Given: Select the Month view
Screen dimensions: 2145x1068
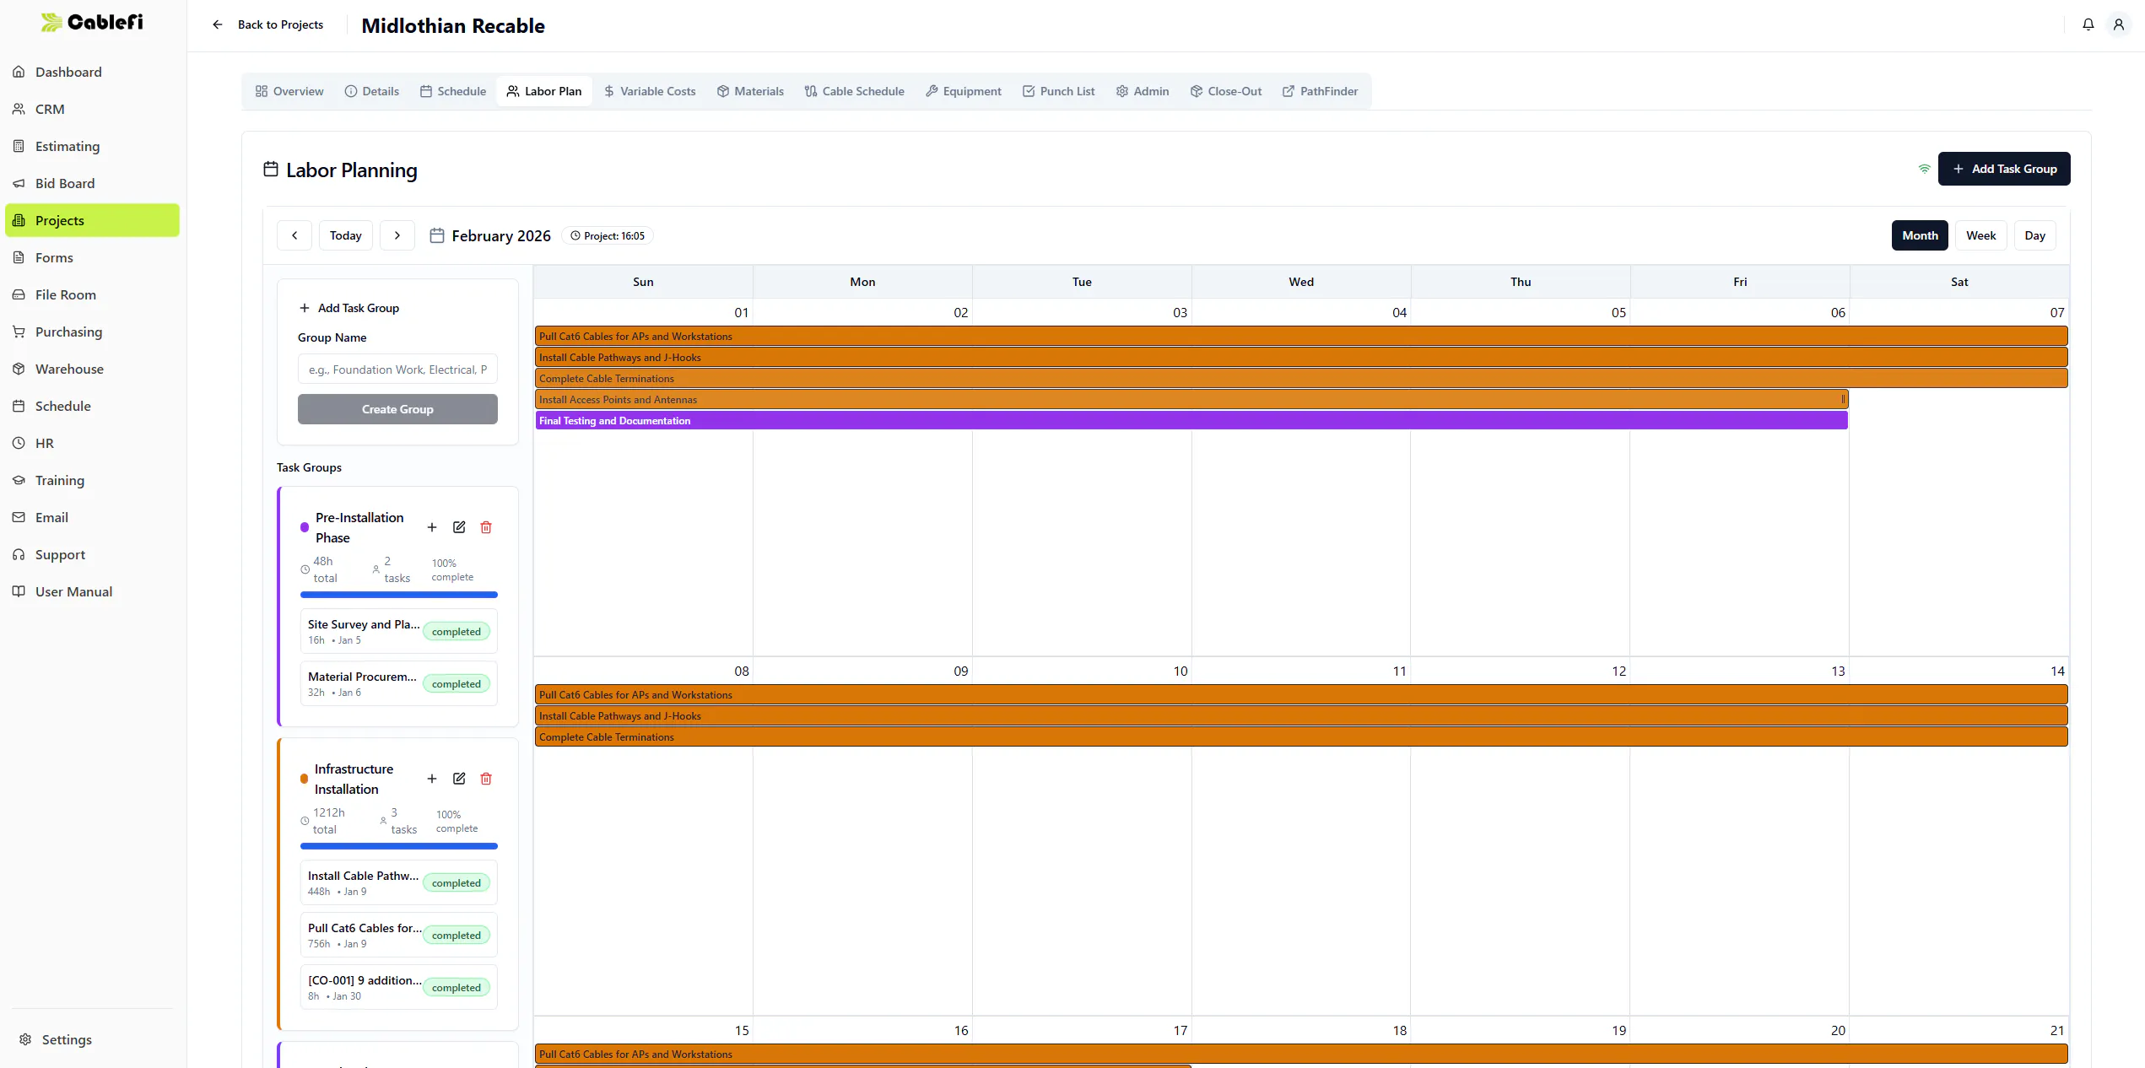Looking at the screenshot, I should click(1920, 235).
